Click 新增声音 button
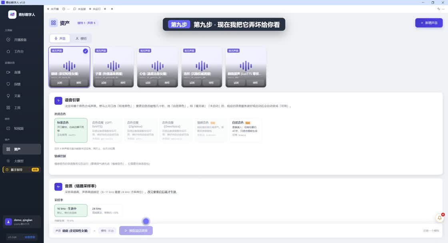 [x=429, y=23]
